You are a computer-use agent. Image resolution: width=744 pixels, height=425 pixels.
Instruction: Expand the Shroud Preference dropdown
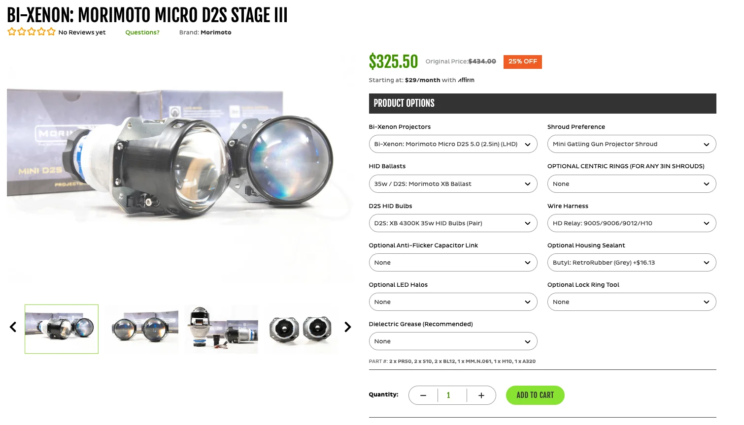click(x=632, y=144)
